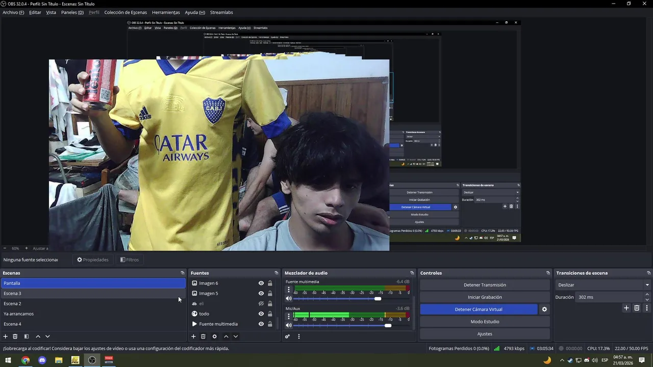Screen dimensions: 653x367
Task: Mute the Fuente multimedia audio channel
Action: [289, 299]
